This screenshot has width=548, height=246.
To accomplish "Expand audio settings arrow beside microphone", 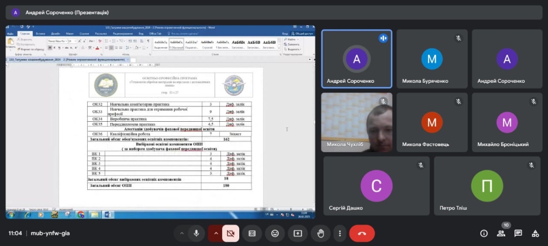I will coord(181,233).
